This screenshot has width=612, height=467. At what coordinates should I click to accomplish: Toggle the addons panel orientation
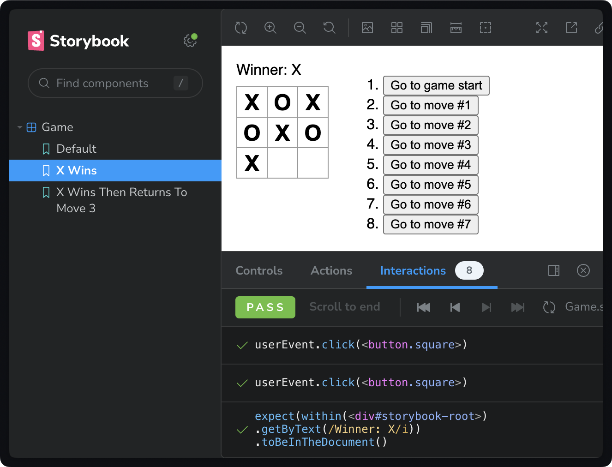[553, 270]
